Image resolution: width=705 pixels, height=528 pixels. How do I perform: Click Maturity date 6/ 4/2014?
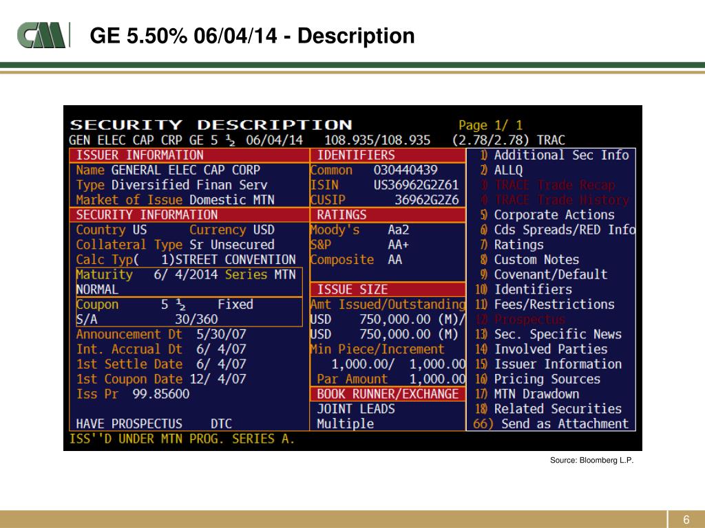pos(186,274)
